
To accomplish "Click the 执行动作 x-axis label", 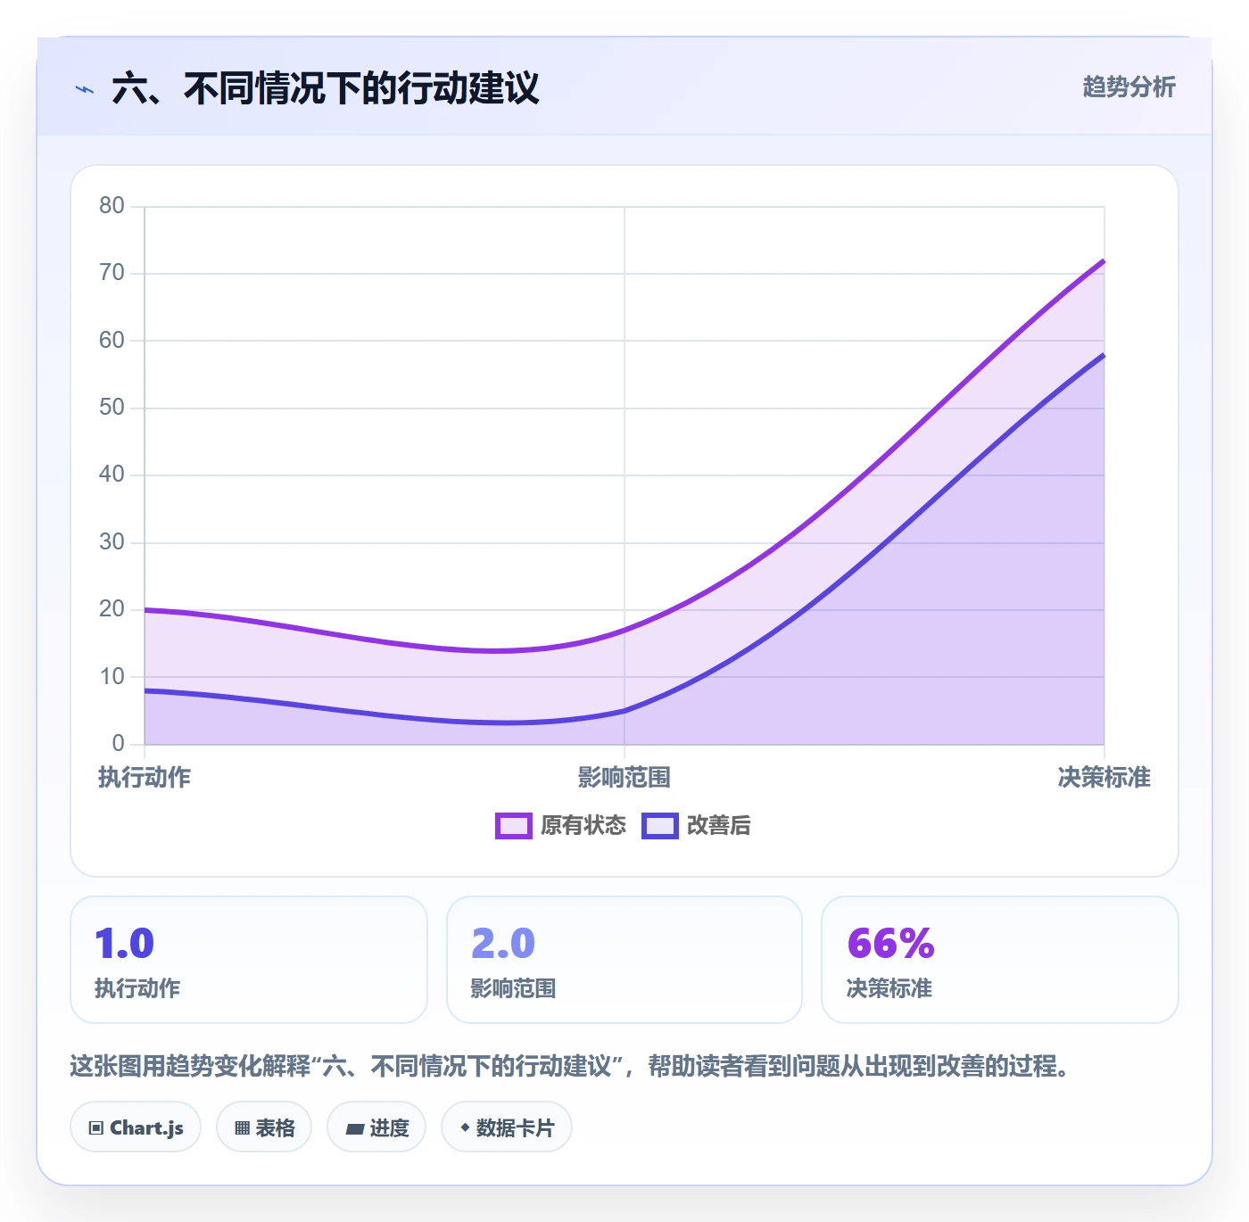I will [x=145, y=778].
